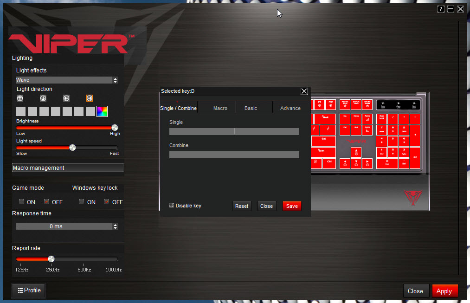Pick the first gray color swatch

coord(21,111)
